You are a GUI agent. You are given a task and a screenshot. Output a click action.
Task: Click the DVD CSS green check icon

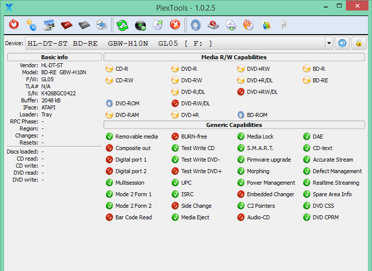click(x=306, y=206)
